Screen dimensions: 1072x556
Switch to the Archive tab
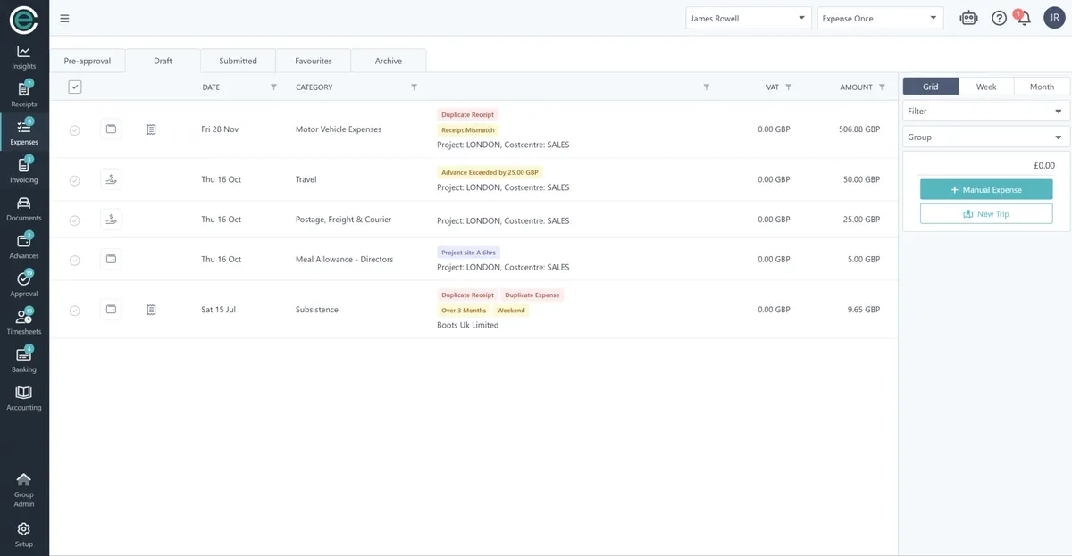pyautogui.click(x=389, y=61)
